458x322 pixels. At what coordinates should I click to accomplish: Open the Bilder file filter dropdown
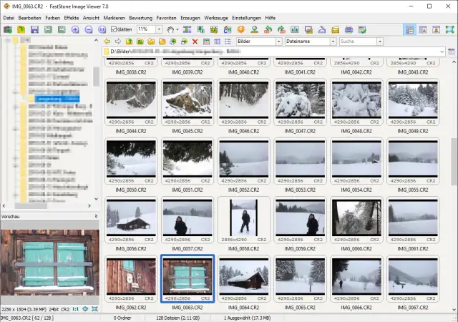(x=278, y=42)
